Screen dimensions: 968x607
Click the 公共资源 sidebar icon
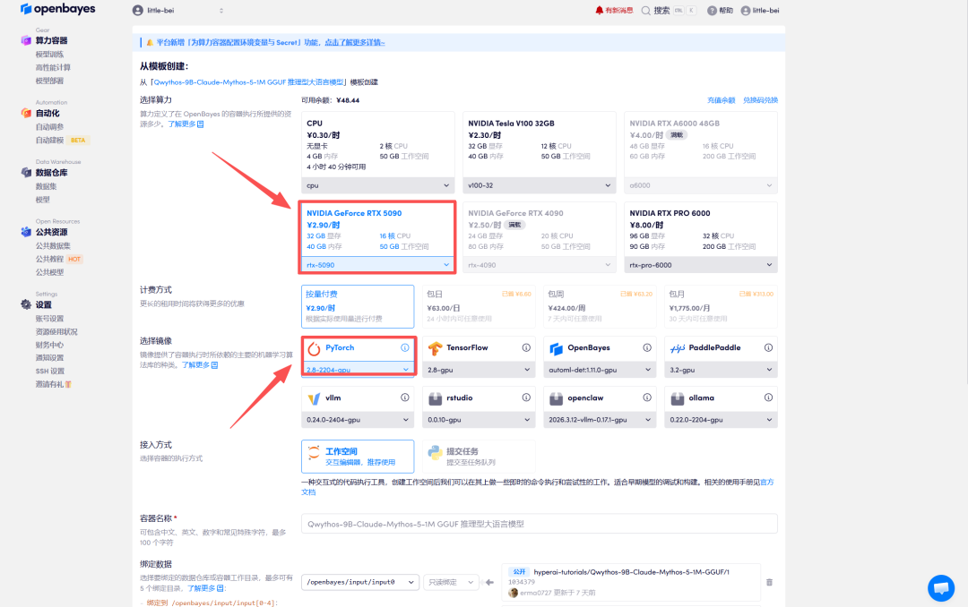tap(26, 232)
